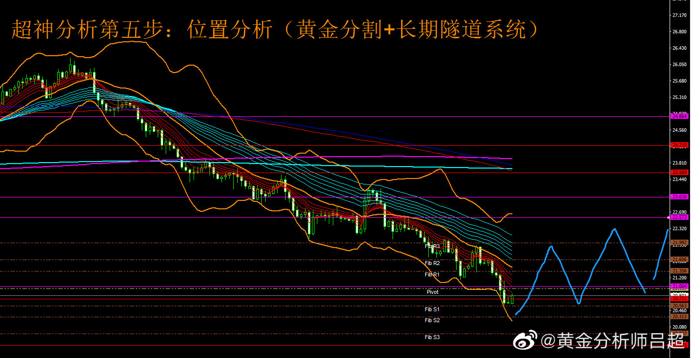This screenshot has height=358, width=691.
Task: Click the small square handle beside the 22.573 line
Action: click(x=668, y=217)
